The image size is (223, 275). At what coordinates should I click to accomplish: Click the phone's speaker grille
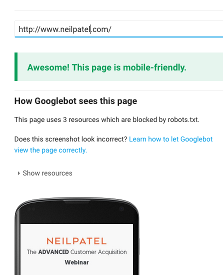coord(77,202)
